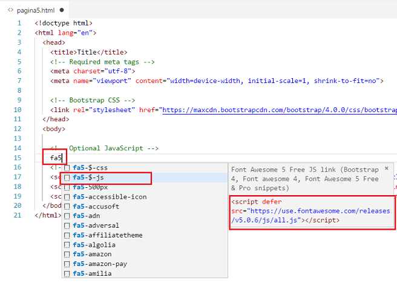
Task: Click the snippet icon beside fa5-$-js
Action: [67, 178]
